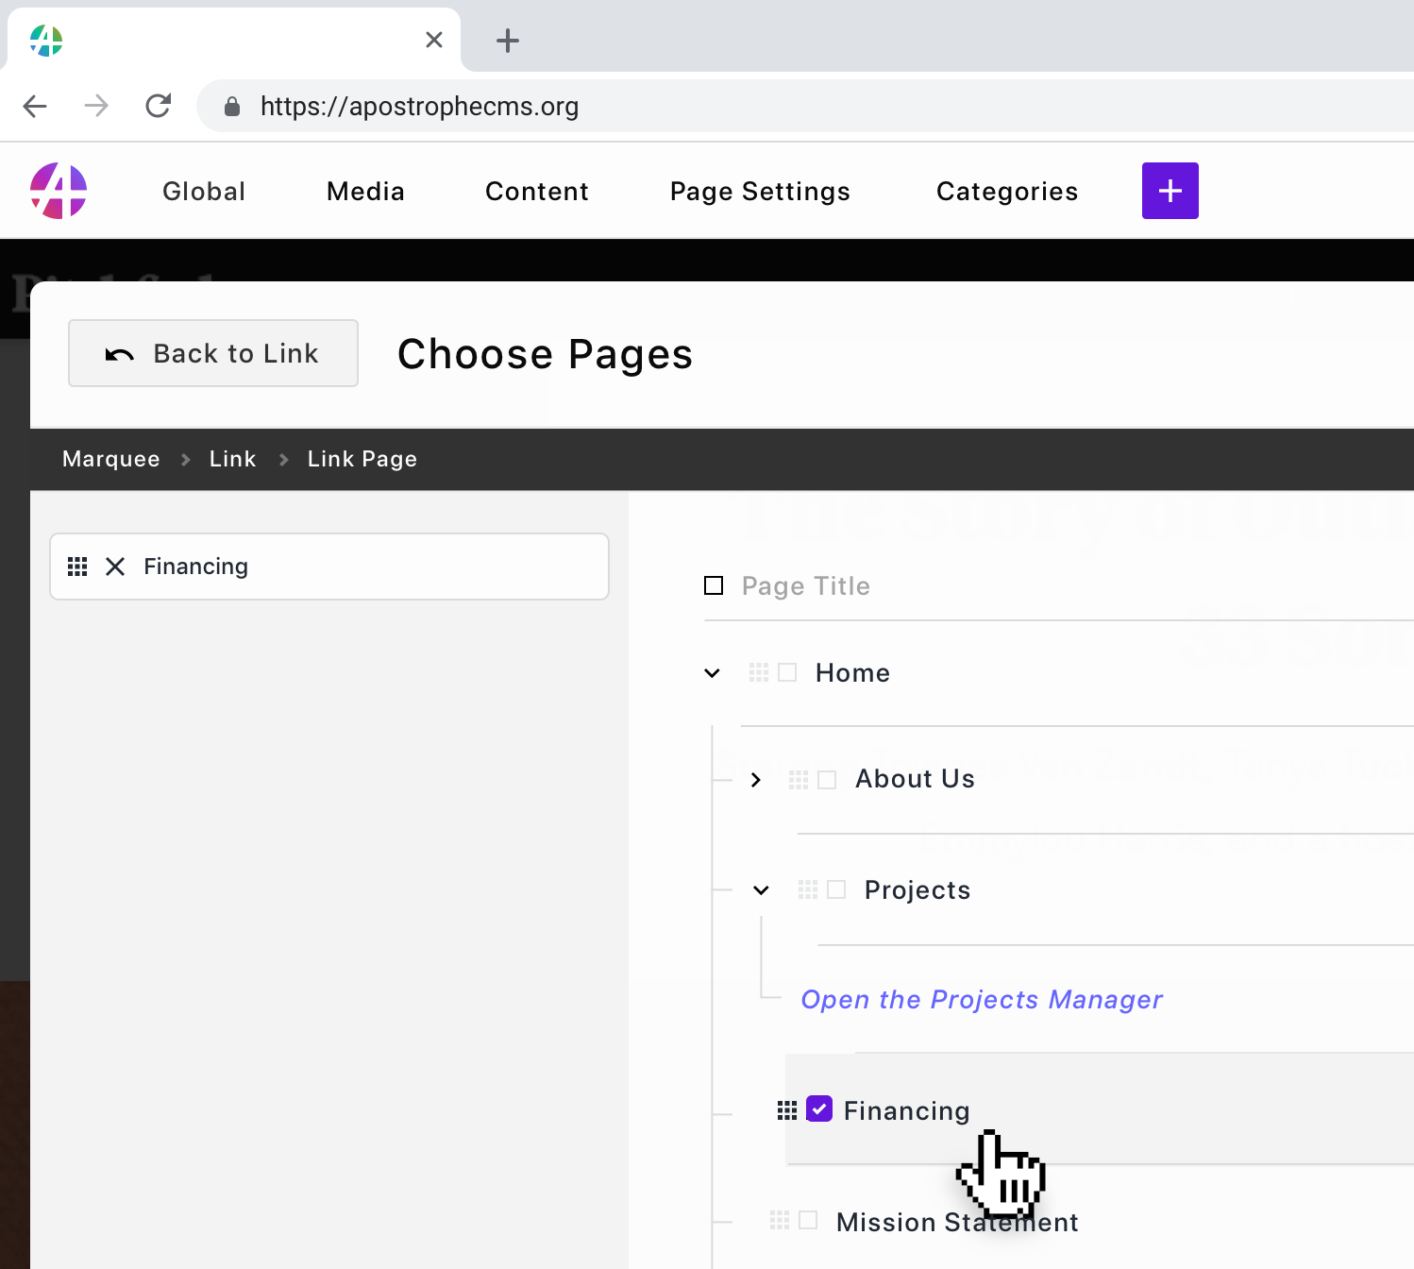This screenshot has width=1414, height=1269.
Task: Click Open the Projects Manager link
Action: [982, 999]
